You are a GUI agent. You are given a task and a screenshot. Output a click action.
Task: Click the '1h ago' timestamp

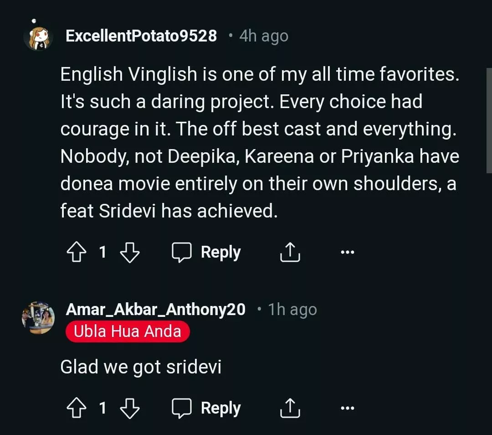[x=292, y=310]
